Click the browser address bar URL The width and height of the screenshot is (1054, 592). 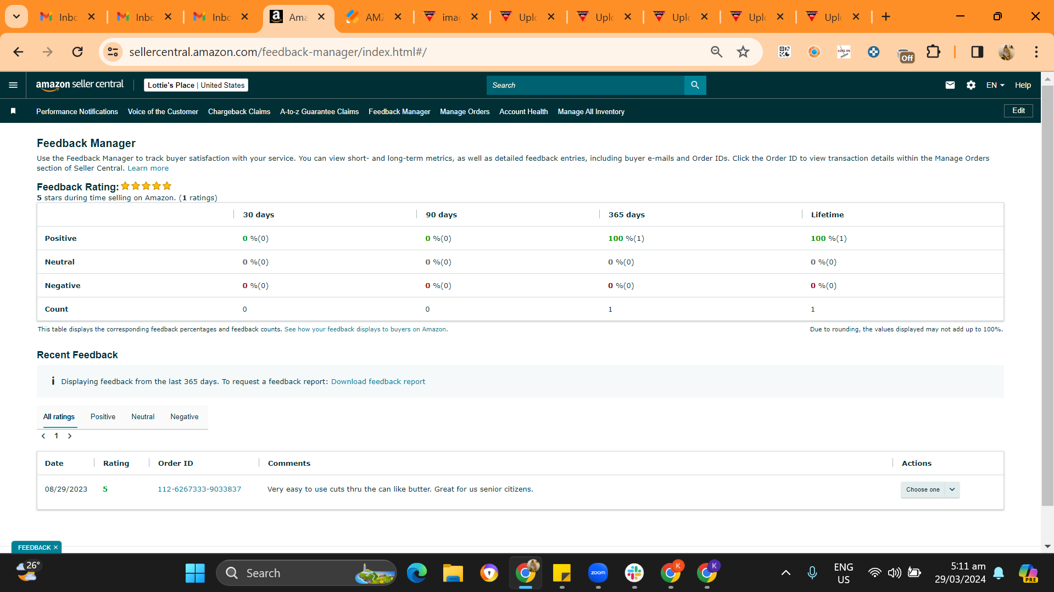[x=278, y=52]
